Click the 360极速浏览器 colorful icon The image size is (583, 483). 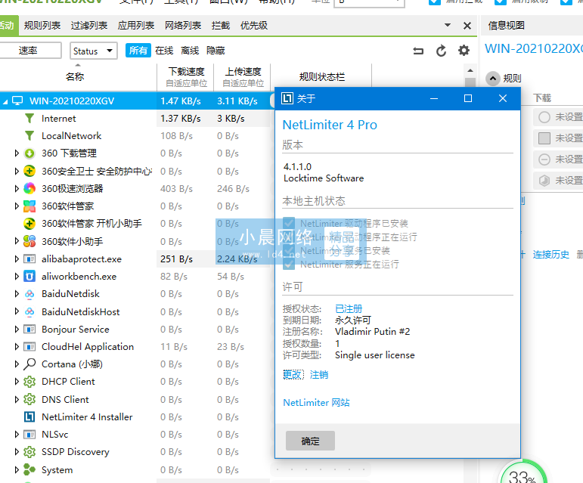29,188
